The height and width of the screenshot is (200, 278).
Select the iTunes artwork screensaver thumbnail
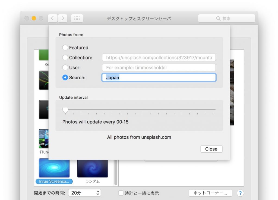pos(44,139)
